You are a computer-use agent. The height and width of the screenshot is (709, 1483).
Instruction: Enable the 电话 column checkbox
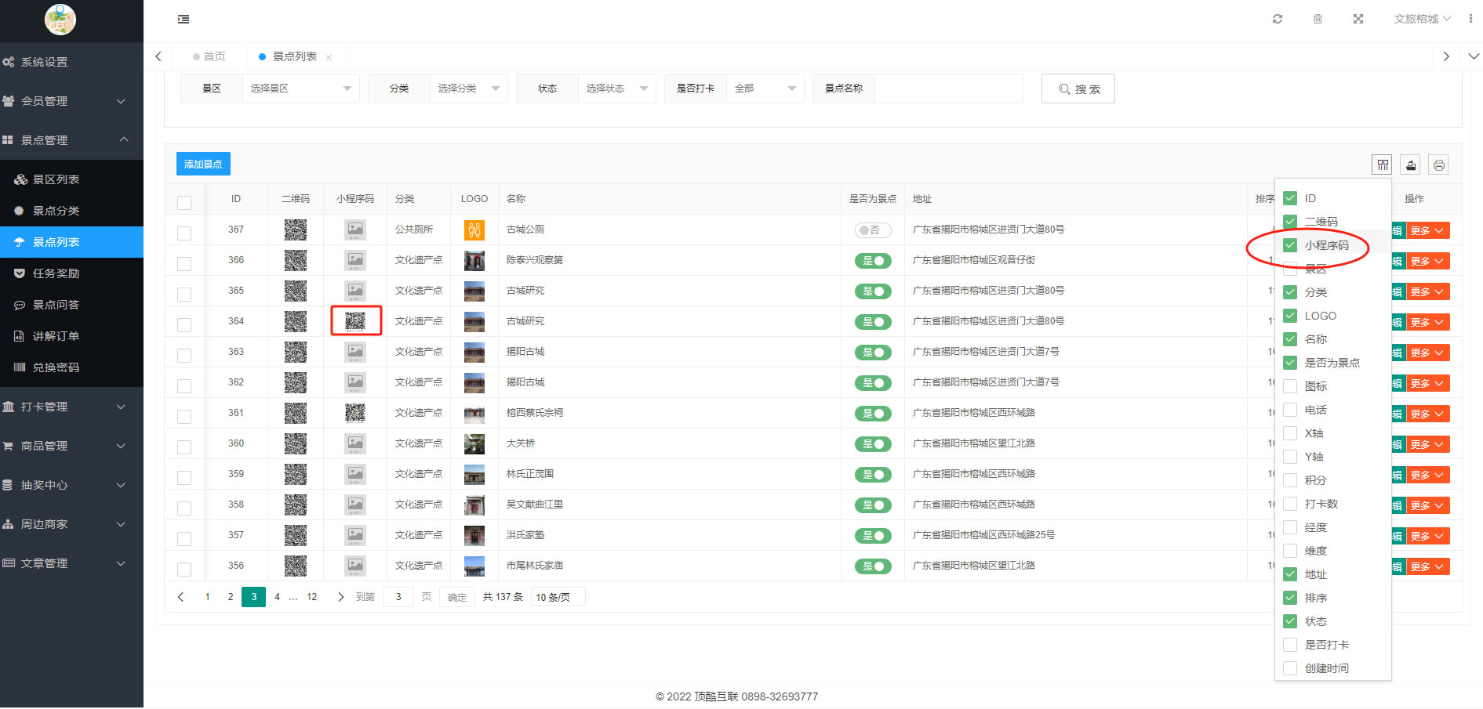[x=1290, y=410]
